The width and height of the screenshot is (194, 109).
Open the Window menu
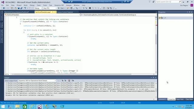tap(77, 5)
